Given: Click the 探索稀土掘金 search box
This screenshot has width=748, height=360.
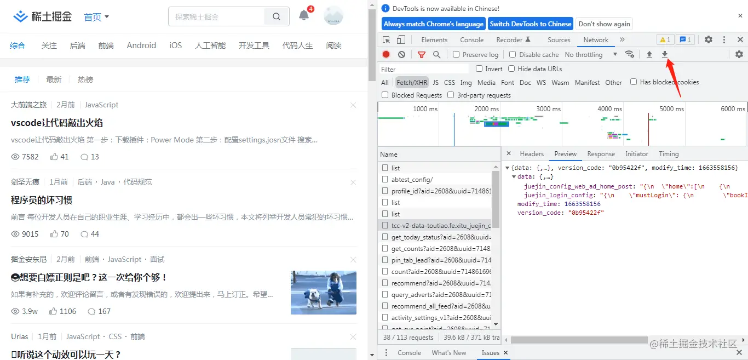Looking at the screenshot, I should 217,17.
